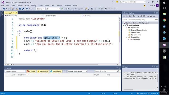
Task: Click the Properties wrench icon
Action: [x=151, y=16]
